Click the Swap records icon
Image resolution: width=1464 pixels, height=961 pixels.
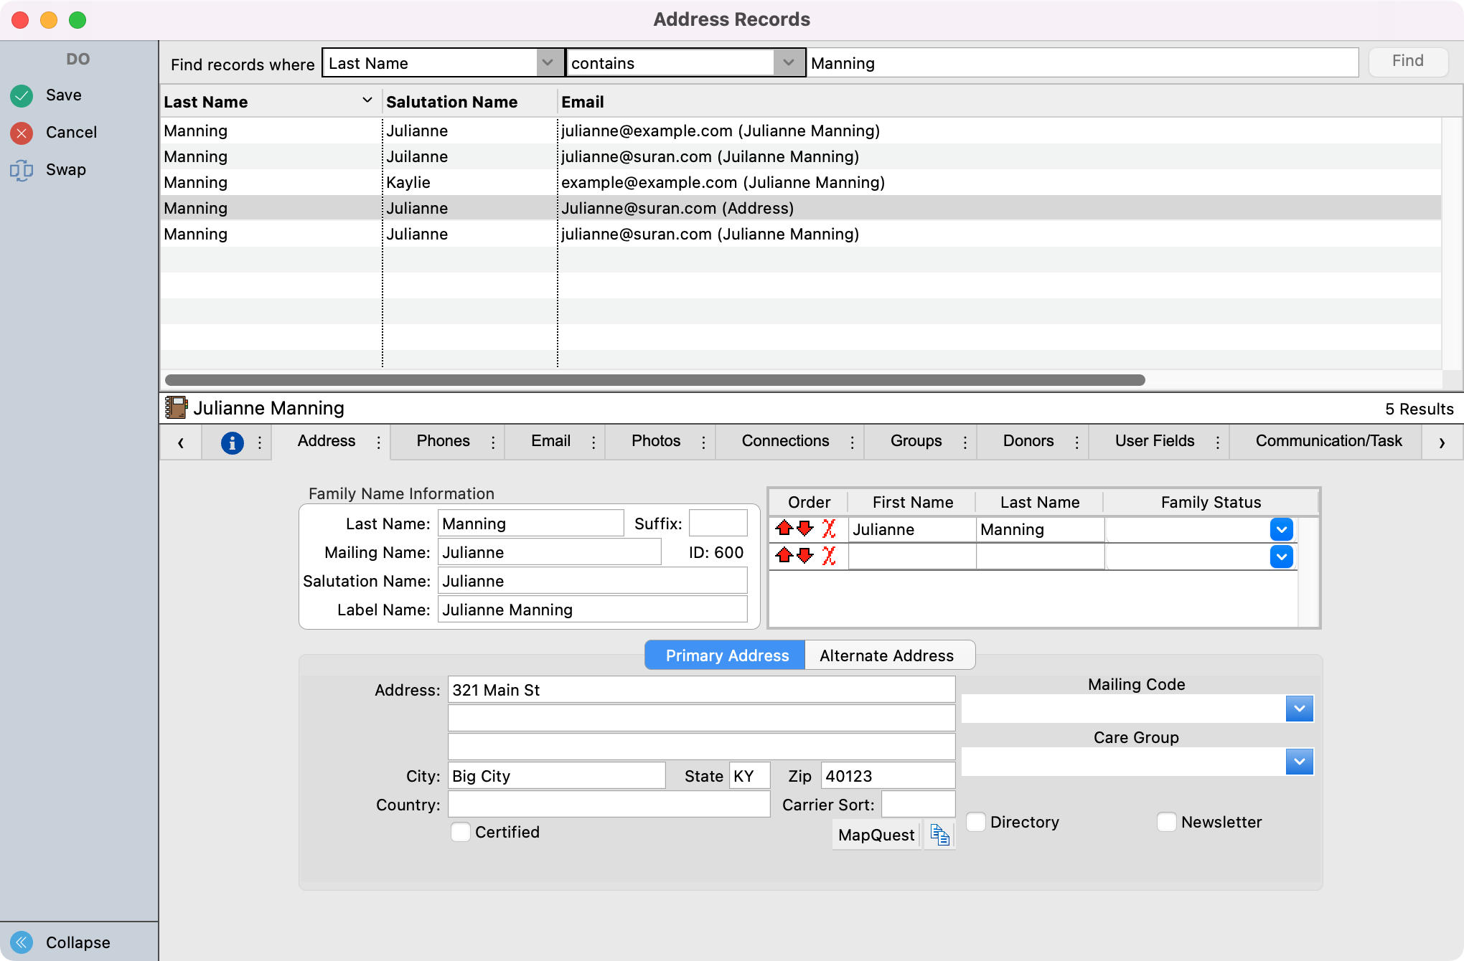coord(22,170)
